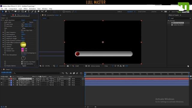192x108 pixels.
Task: Select Audio Waveform effect preset
Action: pyautogui.click(x=178, y=25)
